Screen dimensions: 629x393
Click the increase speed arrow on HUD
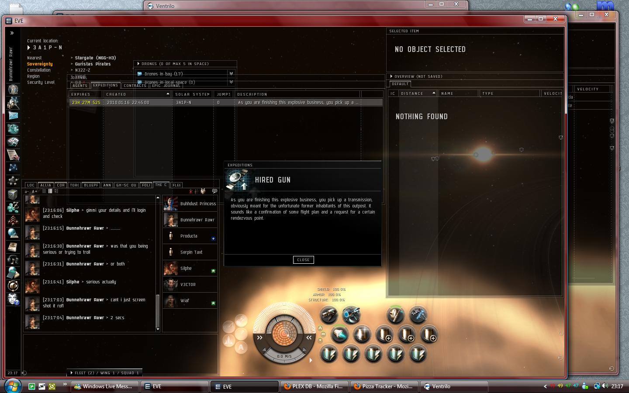[x=304, y=351]
